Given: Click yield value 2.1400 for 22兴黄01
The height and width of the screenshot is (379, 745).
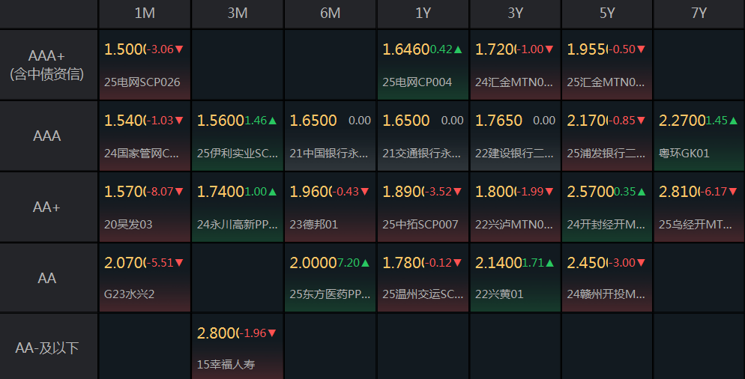Looking at the screenshot, I should [x=498, y=263].
